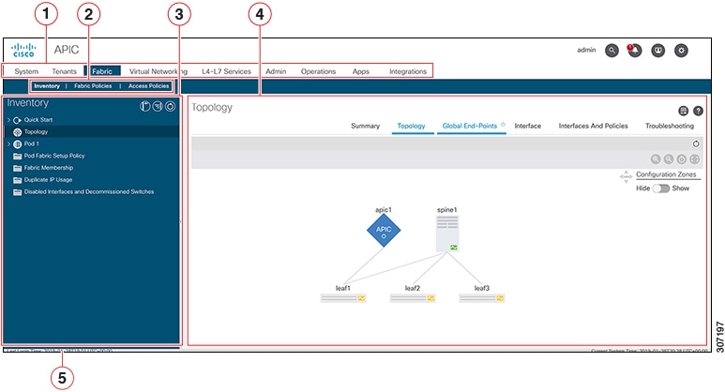Image resolution: width=725 pixels, height=392 pixels.
Task: Open the Admin menu
Action: click(x=276, y=71)
